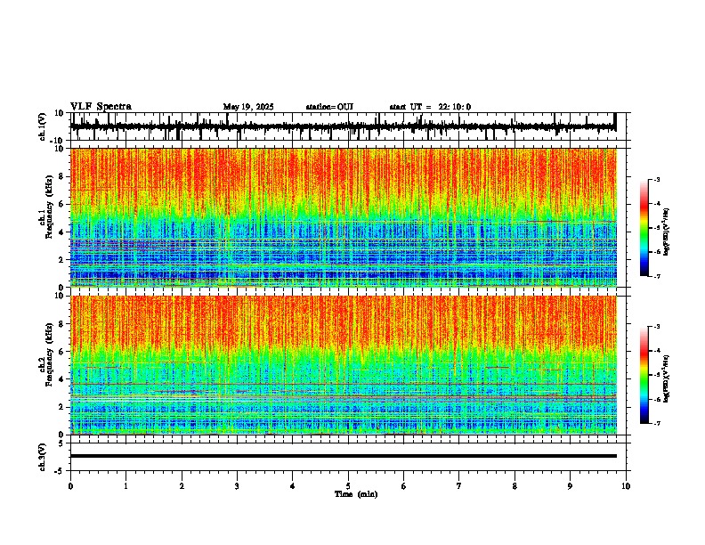Click the "6" kHz tick of ch.2 spectrogram
The height and width of the screenshot is (545, 705).
[61, 352]
